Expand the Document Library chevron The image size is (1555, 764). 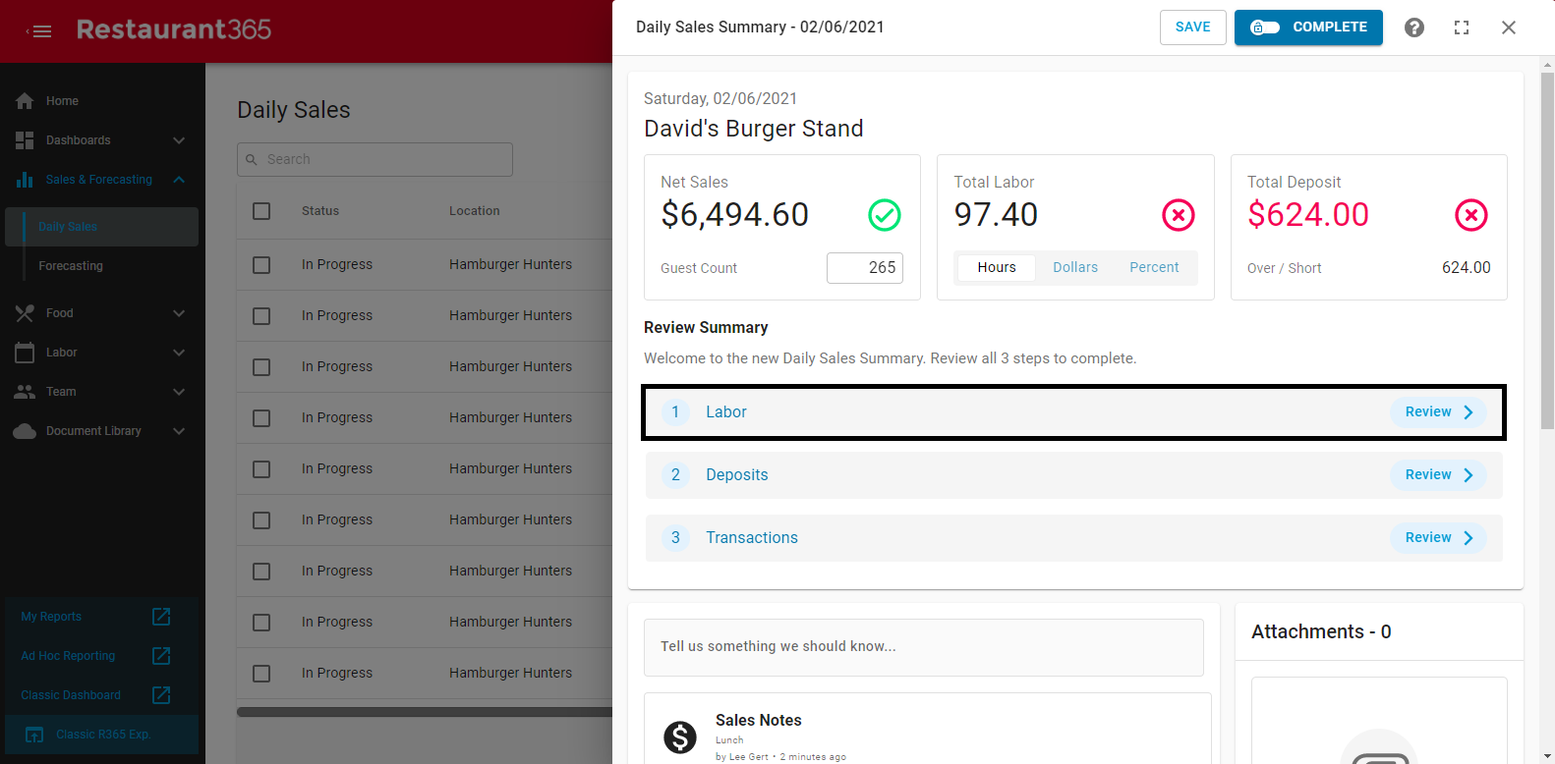point(179,431)
